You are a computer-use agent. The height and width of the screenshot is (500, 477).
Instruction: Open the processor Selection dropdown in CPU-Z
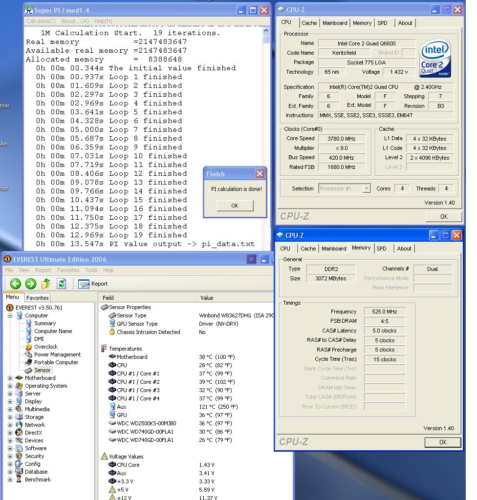[367, 188]
